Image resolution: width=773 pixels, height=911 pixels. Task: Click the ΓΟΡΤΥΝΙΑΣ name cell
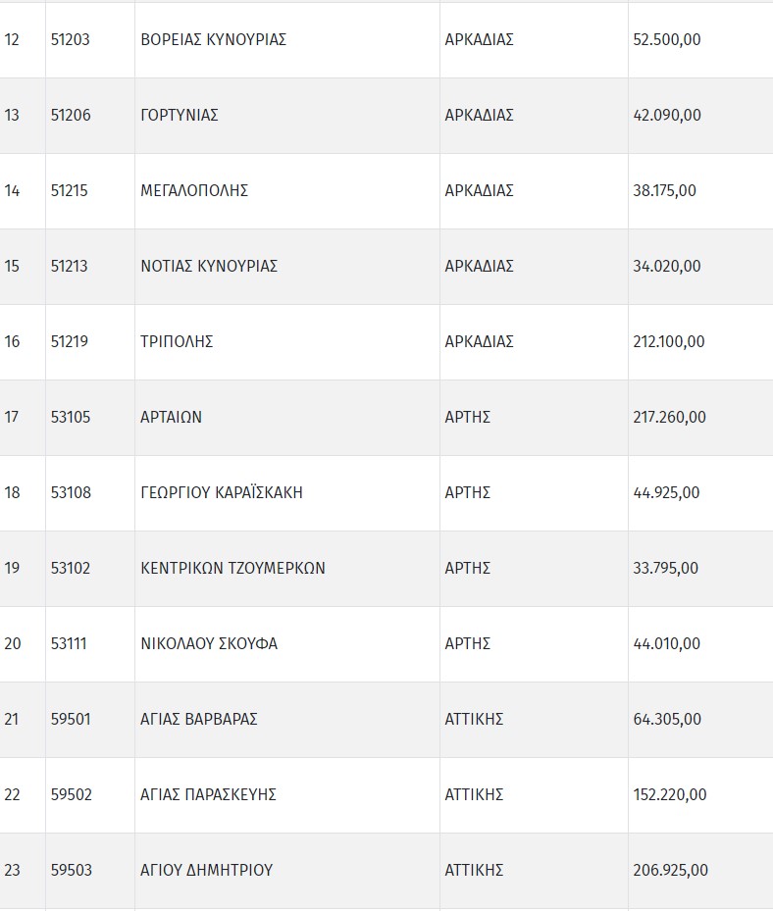(x=180, y=116)
